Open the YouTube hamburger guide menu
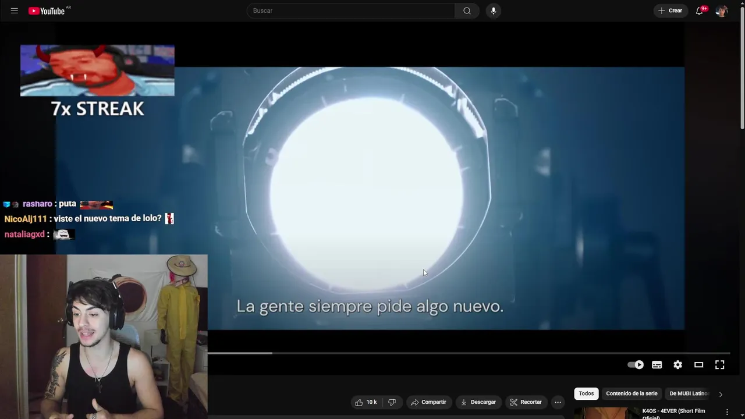 15,10
